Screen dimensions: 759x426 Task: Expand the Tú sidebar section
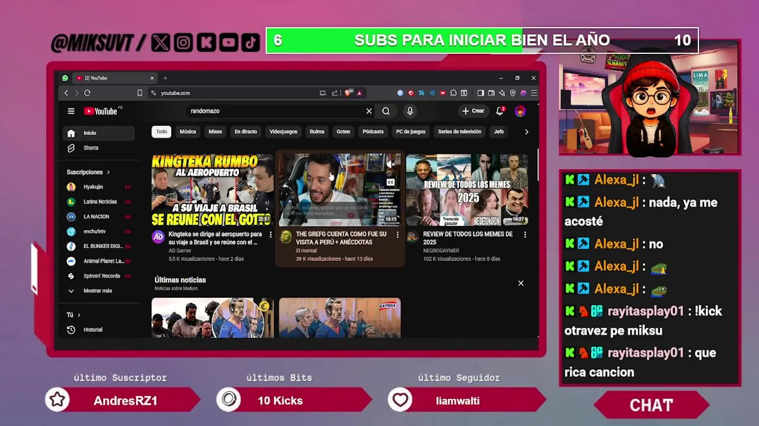74,315
